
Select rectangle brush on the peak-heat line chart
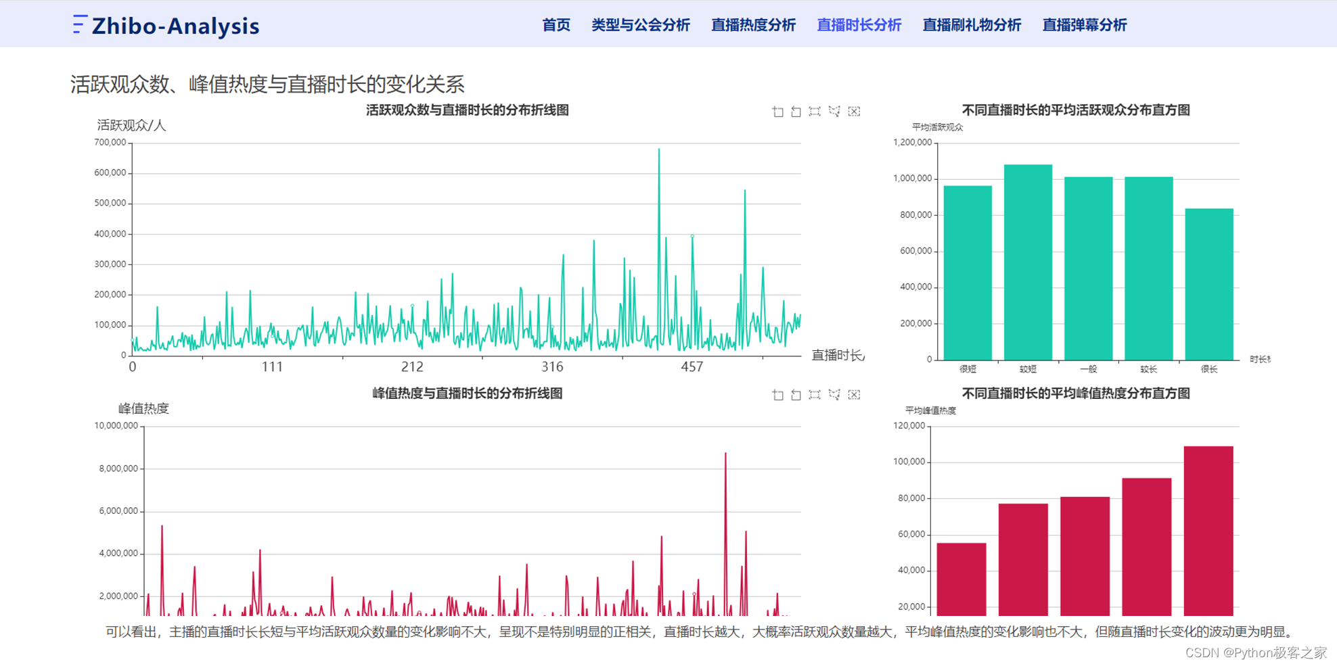(815, 395)
